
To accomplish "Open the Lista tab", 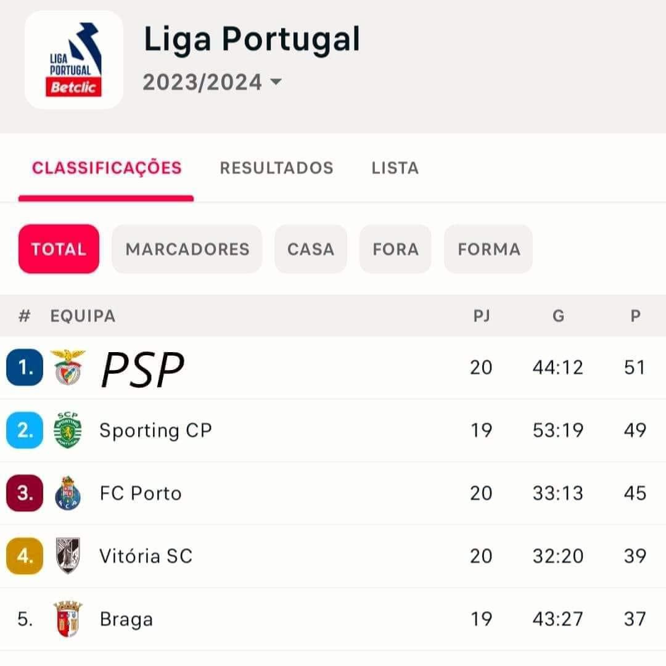I will (395, 168).
